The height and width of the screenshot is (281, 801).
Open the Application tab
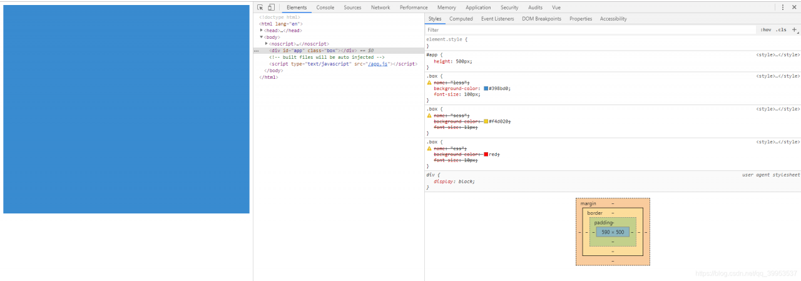pyautogui.click(x=478, y=8)
